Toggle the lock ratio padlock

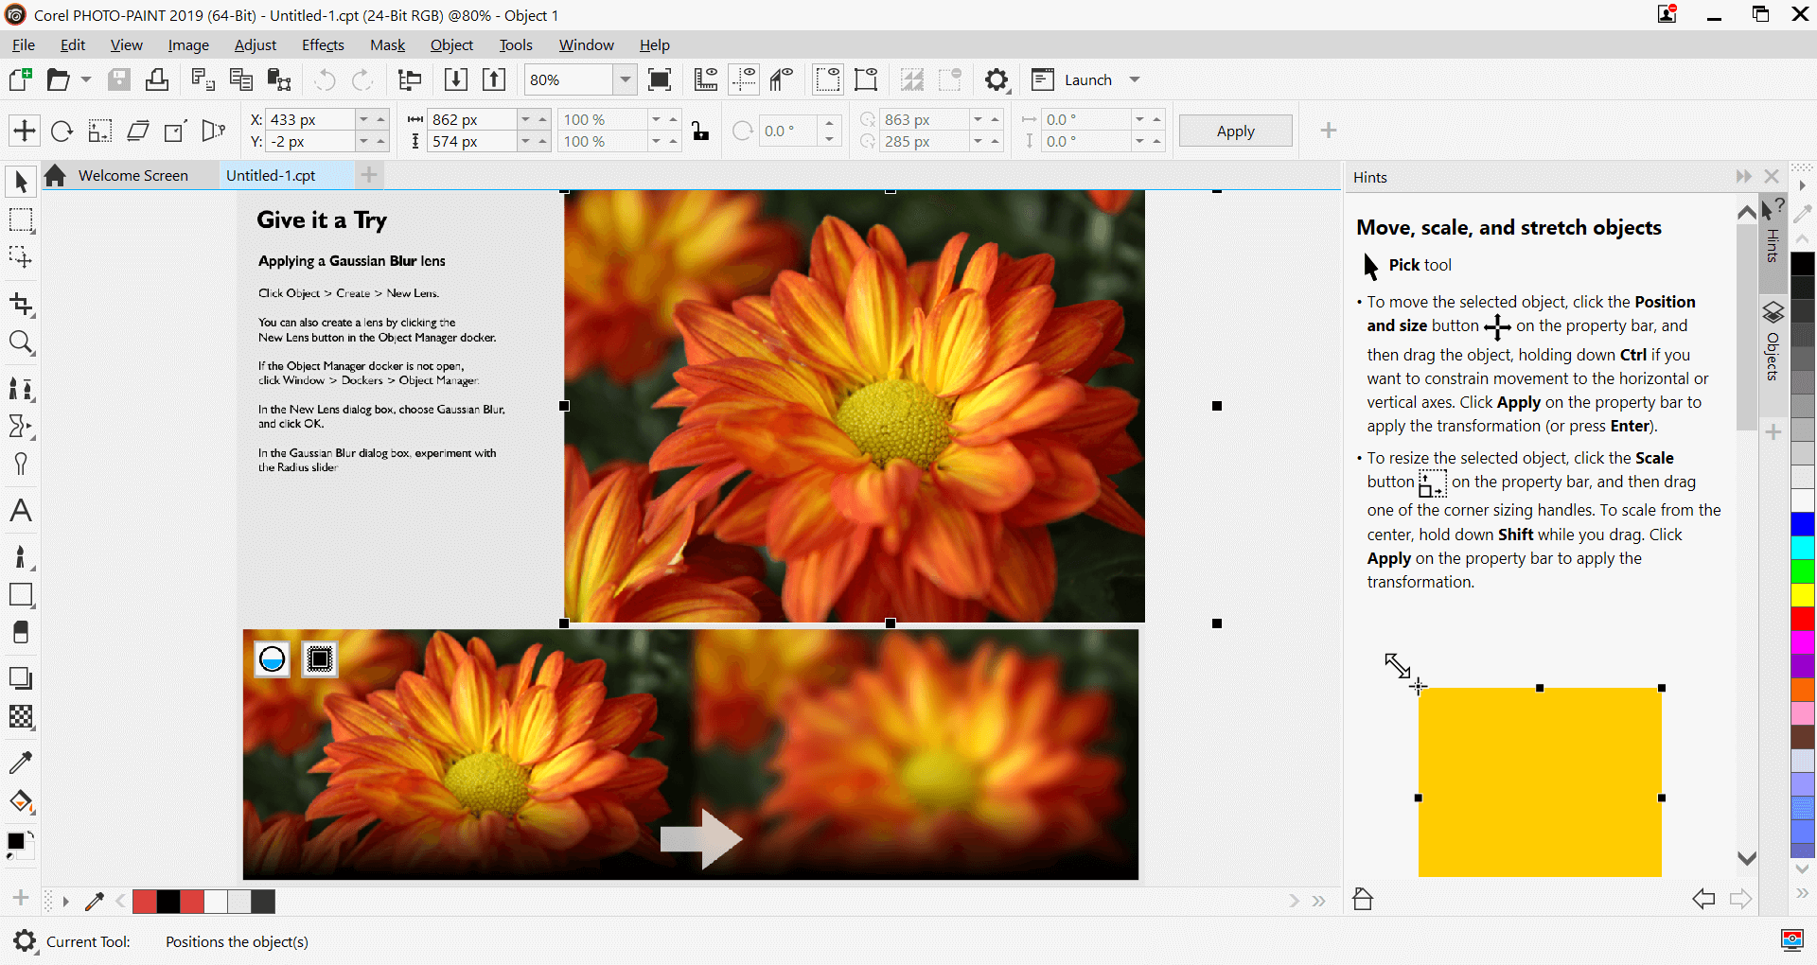point(700,132)
